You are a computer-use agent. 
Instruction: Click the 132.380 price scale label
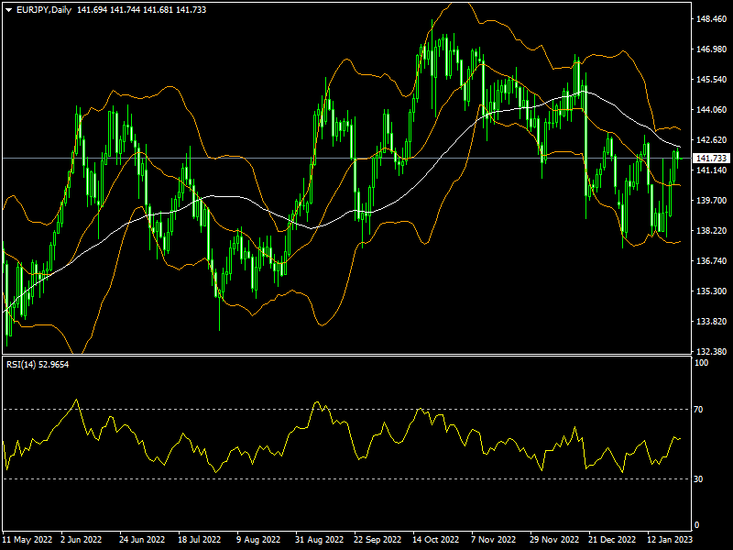tap(712, 352)
